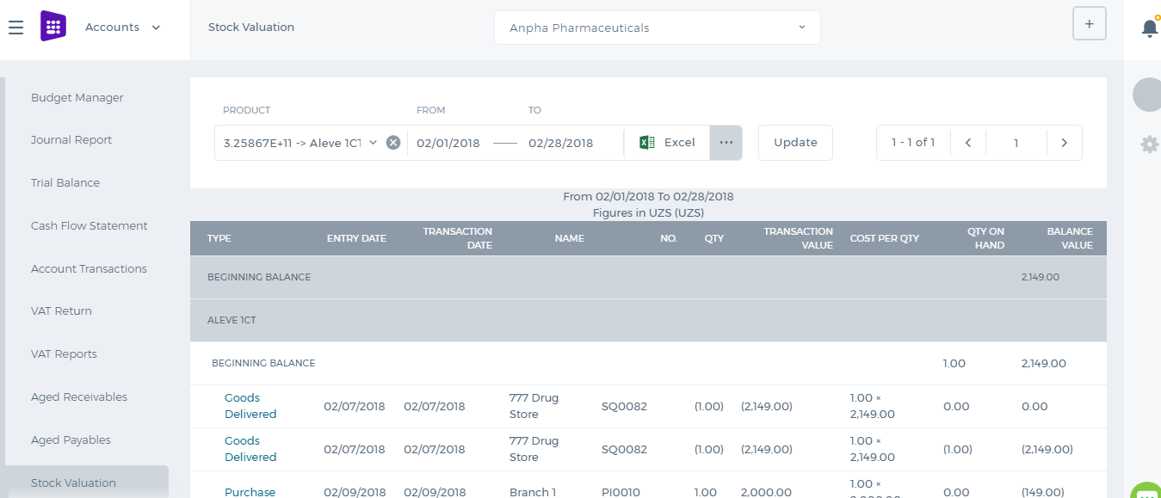Screen dimensions: 1161x498
Task: Select Cash Flow Statement in sidebar
Action: pyautogui.click(x=90, y=226)
